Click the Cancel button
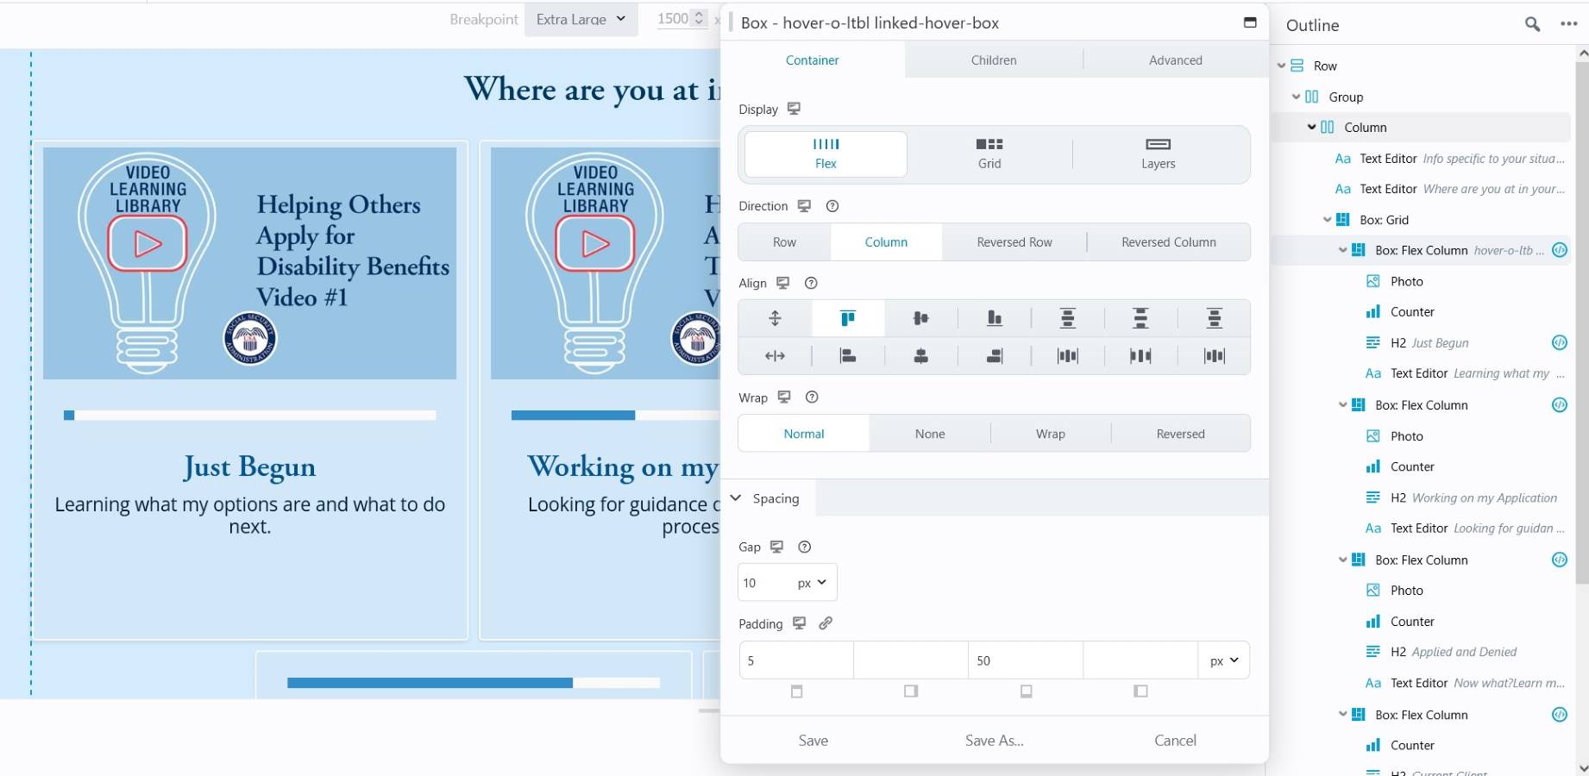The height and width of the screenshot is (776, 1589). click(1175, 741)
